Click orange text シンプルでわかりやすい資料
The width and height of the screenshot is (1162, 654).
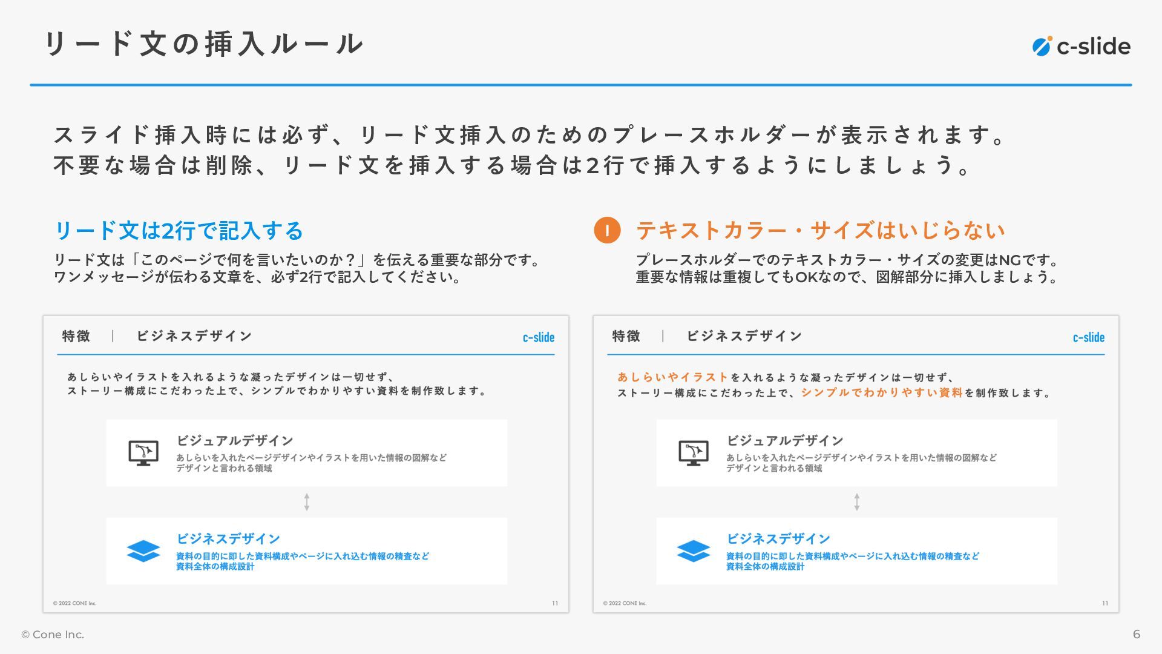(882, 392)
